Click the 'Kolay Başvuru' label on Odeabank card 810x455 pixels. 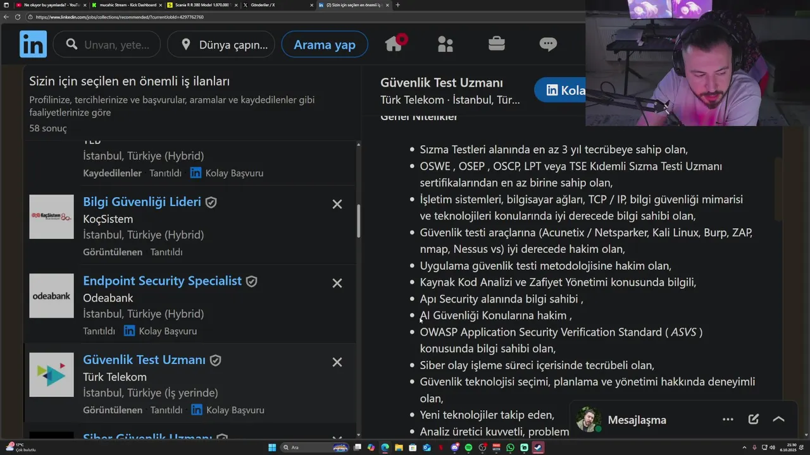click(x=168, y=331)
